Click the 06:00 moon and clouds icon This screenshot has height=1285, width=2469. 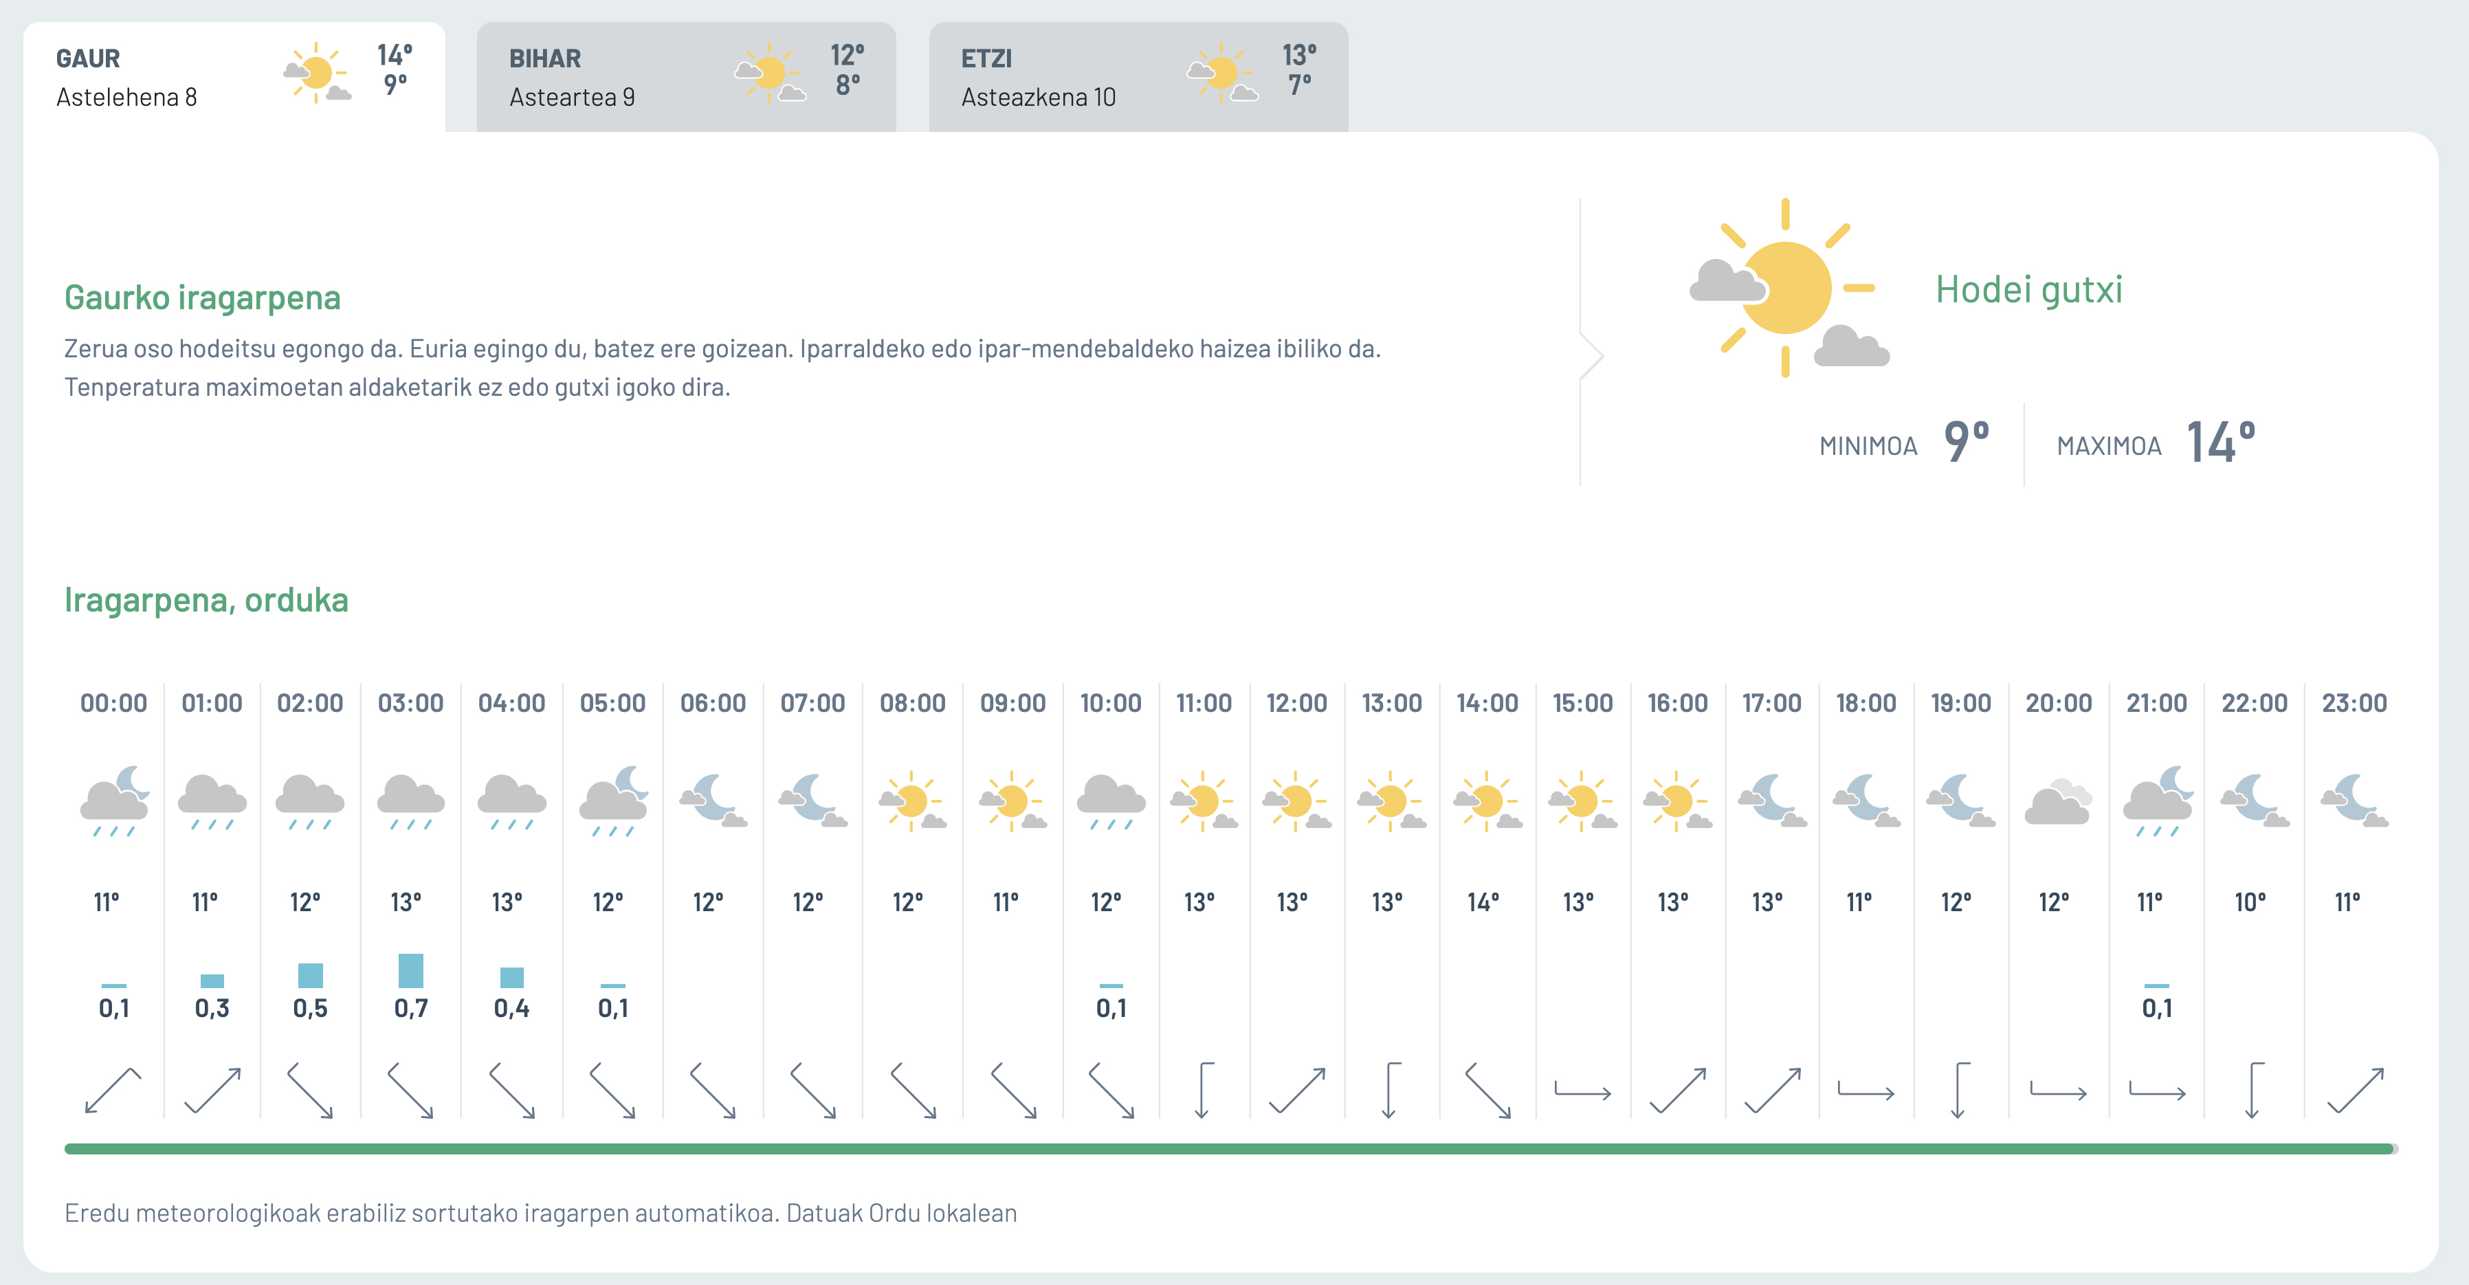tap(713, 801)
